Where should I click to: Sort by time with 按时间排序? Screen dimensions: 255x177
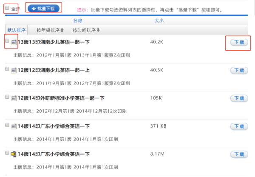pos(84,30)
